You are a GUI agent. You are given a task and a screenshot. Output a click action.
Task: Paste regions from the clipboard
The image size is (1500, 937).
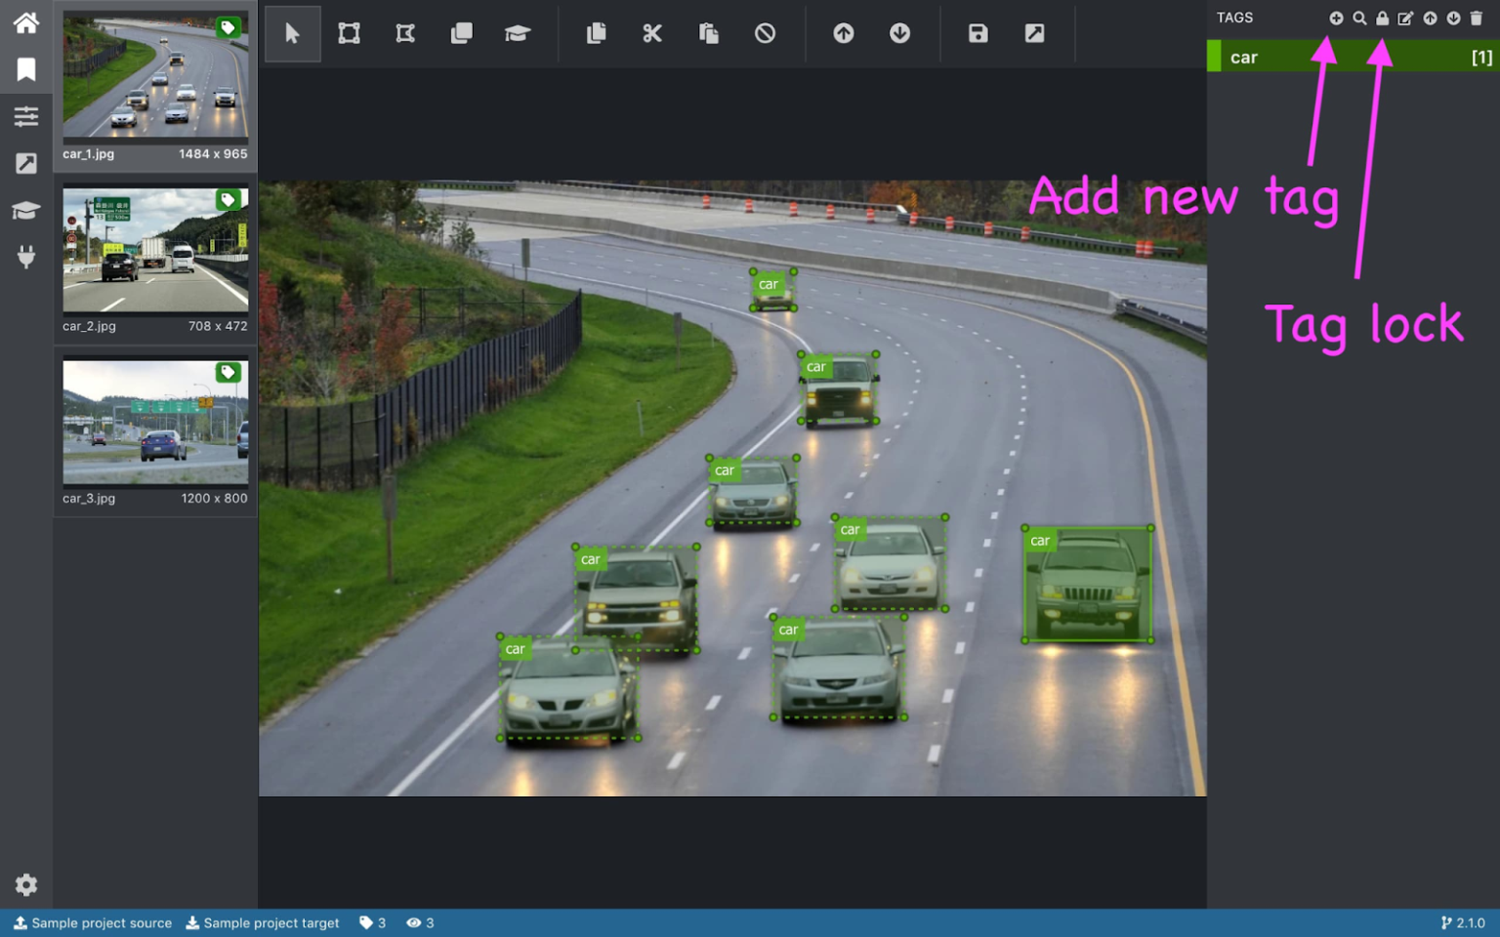[x=708, y=33]
